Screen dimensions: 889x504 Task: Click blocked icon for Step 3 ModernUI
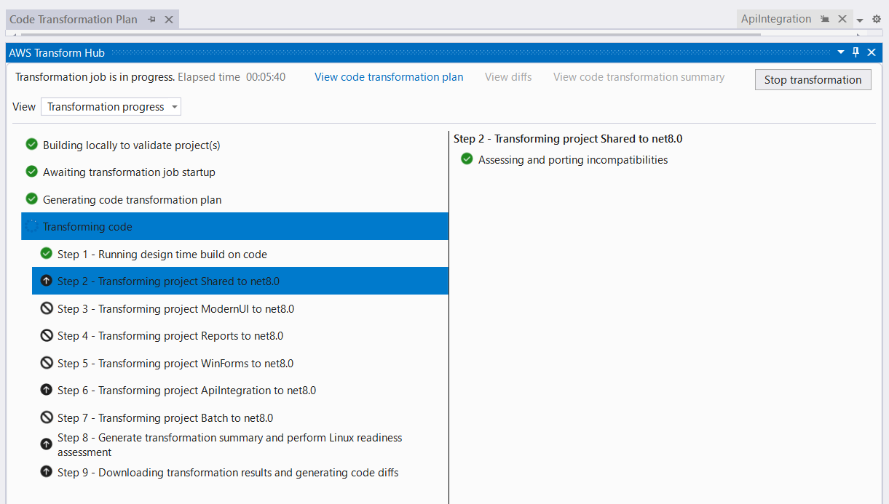(47, 308)
